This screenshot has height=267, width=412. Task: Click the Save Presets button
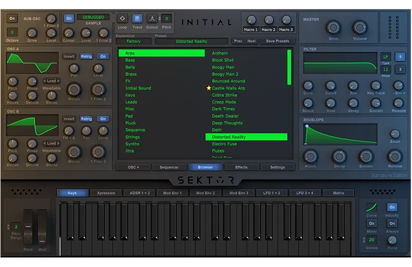pyautogui.click(x=278, y=41)
